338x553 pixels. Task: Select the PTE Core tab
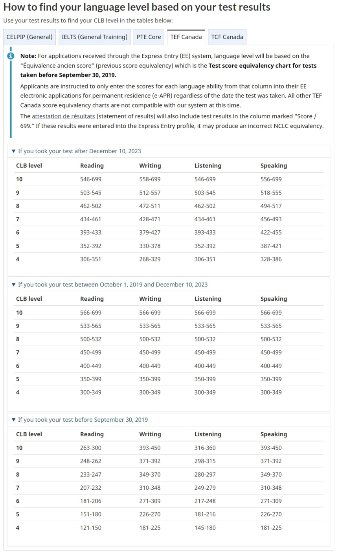pos(149,37)
